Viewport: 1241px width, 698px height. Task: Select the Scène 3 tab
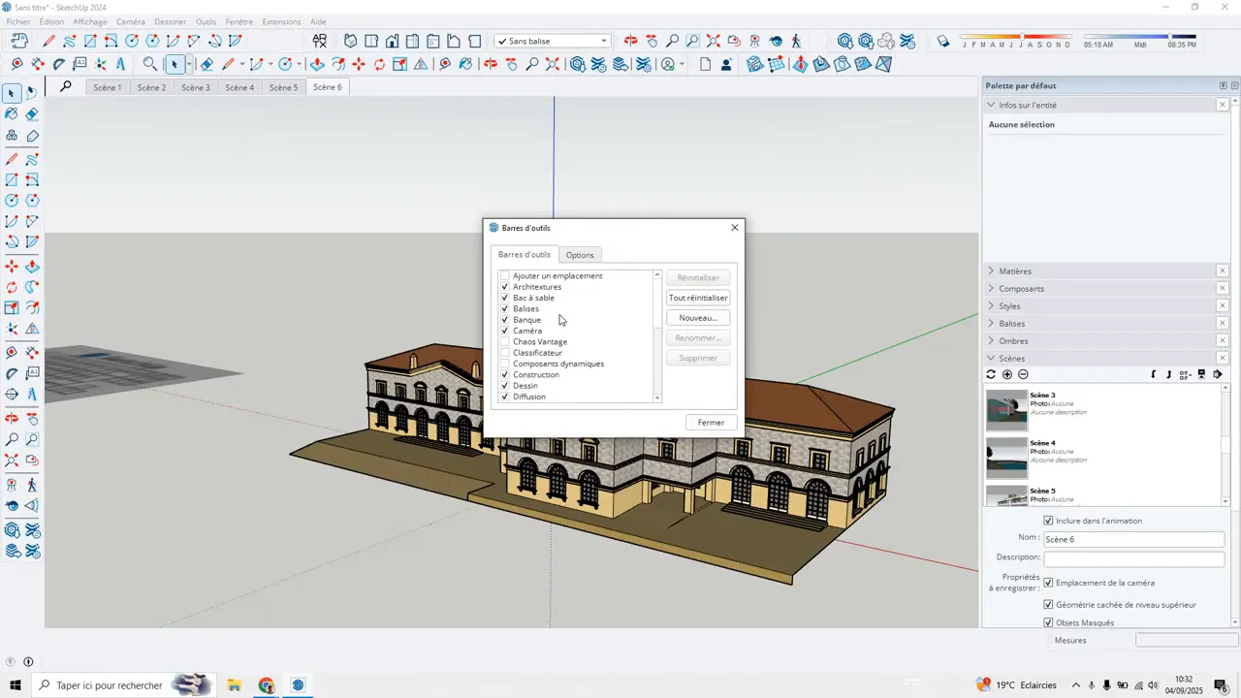(x=196, y=87)
